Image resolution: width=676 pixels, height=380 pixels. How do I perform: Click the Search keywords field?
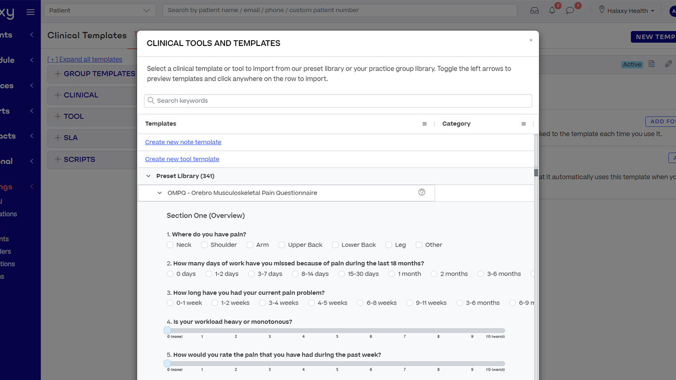tap(338, 101)
